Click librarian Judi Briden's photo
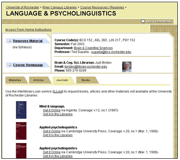 click(127, 67)
